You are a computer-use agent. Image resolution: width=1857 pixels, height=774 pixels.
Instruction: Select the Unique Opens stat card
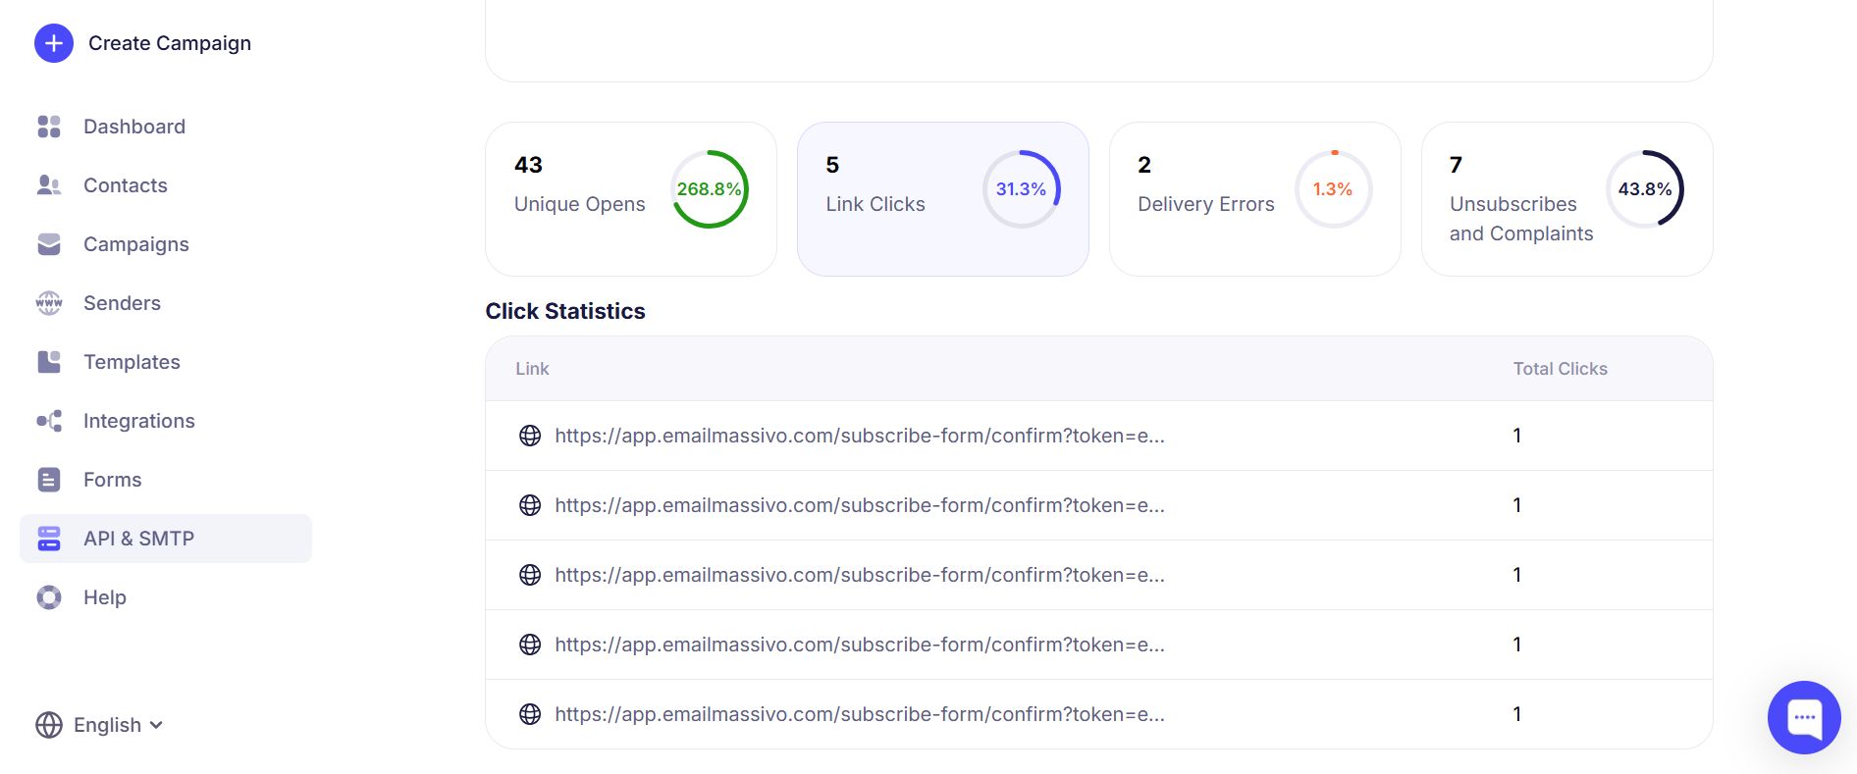[630, 199]
